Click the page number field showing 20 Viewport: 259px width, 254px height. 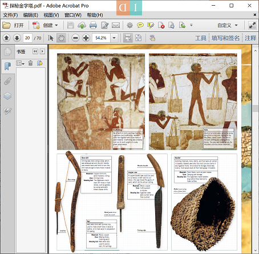[27, 38]
